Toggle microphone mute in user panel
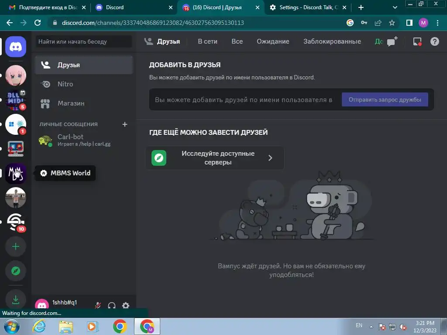Image resolution: width=447 pixels, height=335 pixels. coord(98,306)
